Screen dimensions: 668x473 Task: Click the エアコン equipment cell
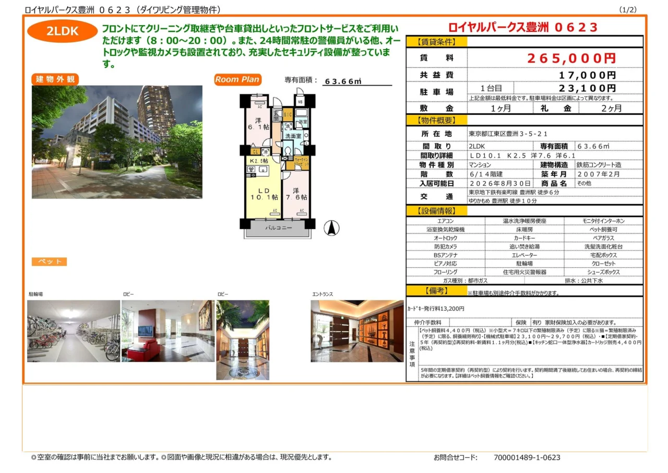click(445, 221)
